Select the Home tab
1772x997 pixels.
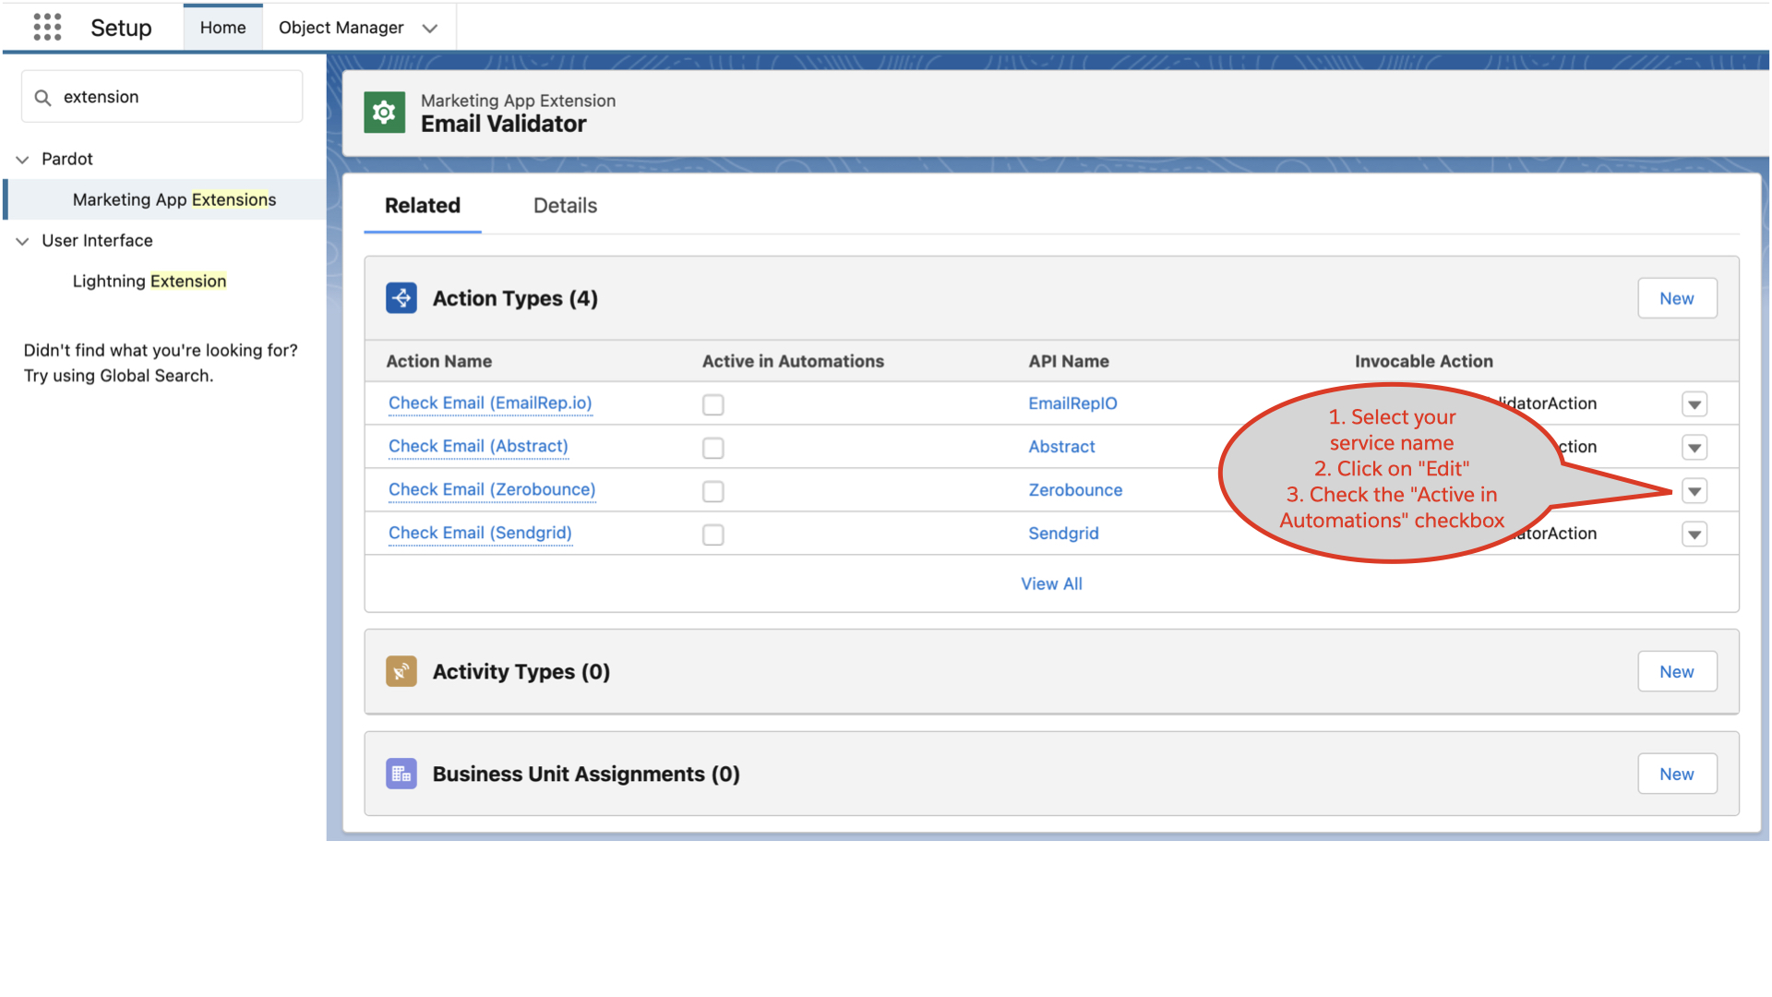222,27
